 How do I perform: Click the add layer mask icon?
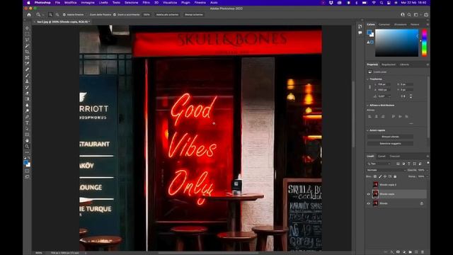(398, 252)
